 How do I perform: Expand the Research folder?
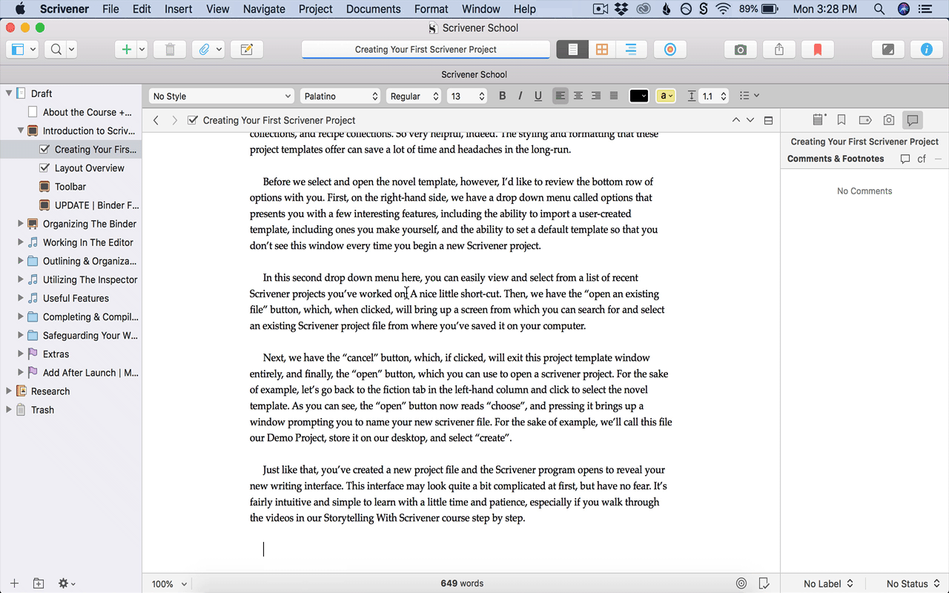(x=9, y=391)
